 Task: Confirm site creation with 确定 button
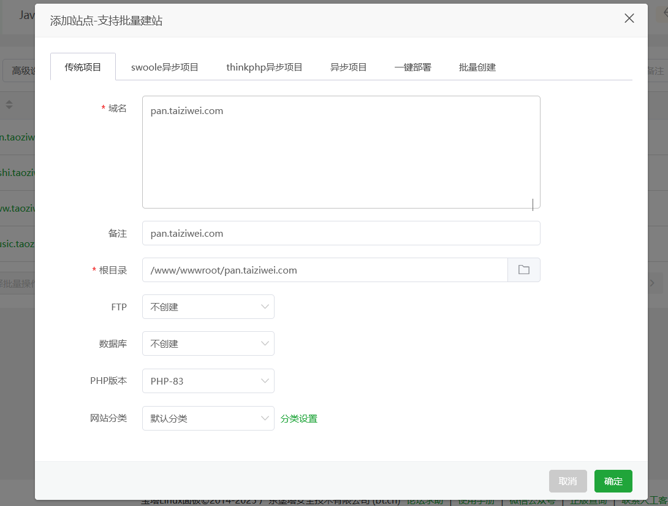coord(613,481)
